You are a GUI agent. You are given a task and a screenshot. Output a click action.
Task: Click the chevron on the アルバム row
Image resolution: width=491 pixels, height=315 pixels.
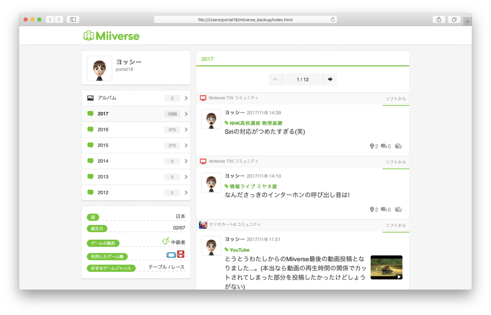tap(186, 98)
